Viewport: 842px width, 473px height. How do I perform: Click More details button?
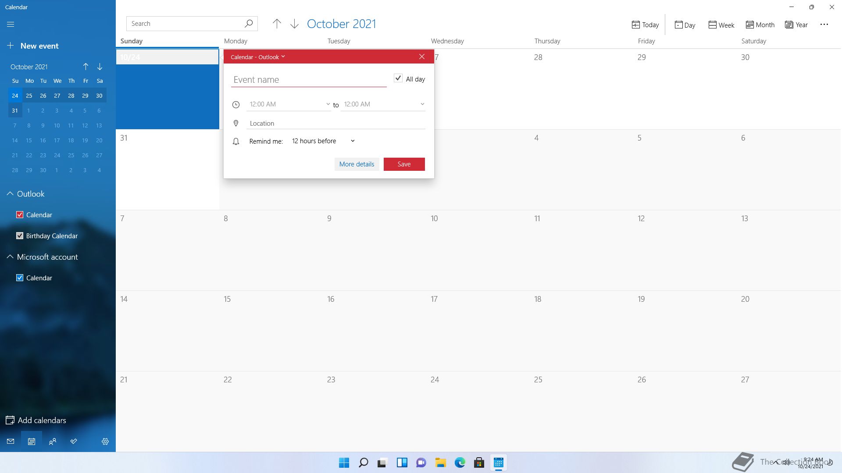click(357, 164)
